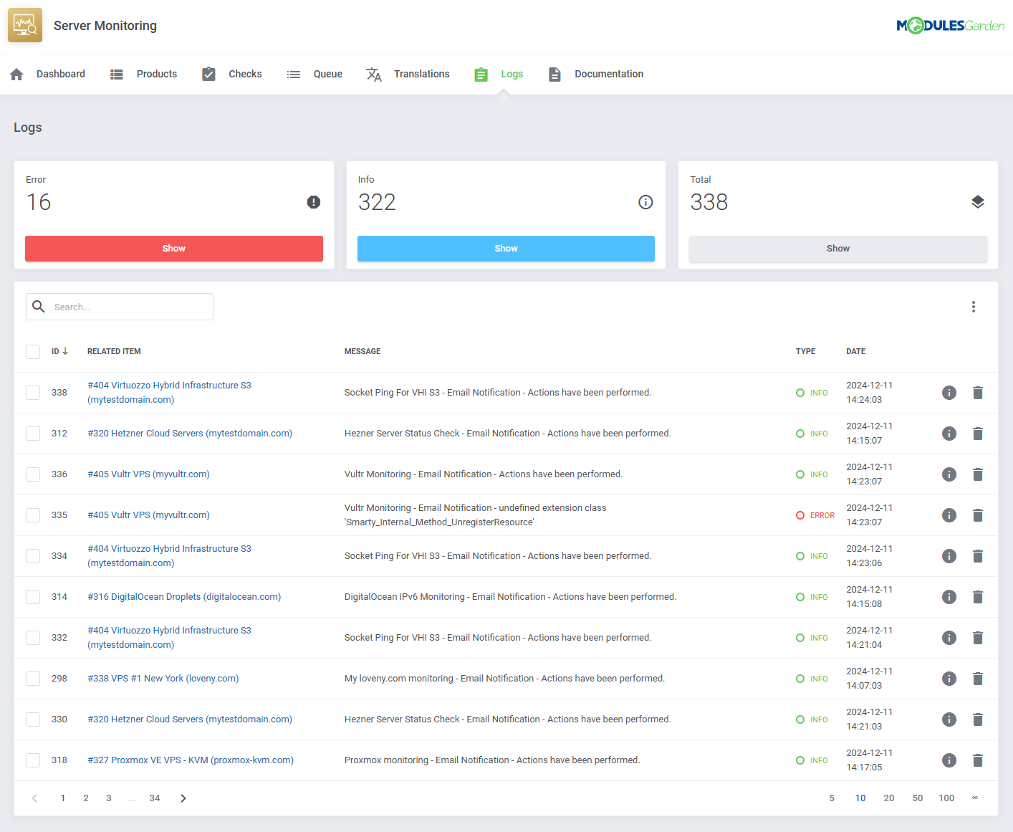Click the search magnifier icon
Viewport: 1013px width, 832px height.
coord(39,306)
